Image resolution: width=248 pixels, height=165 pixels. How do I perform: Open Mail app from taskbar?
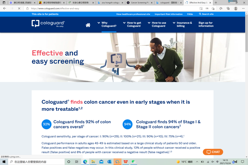click(101, 162)
